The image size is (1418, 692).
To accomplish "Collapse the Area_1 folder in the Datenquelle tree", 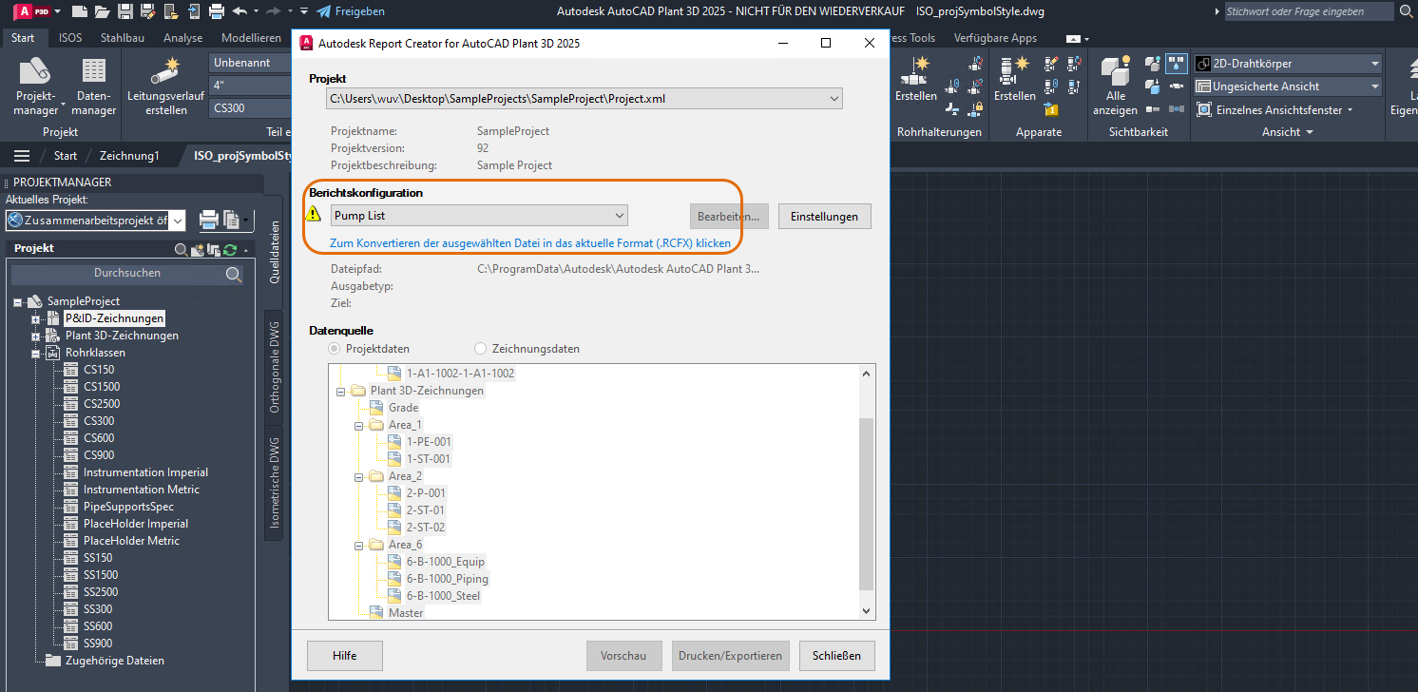I will (359, 425).
